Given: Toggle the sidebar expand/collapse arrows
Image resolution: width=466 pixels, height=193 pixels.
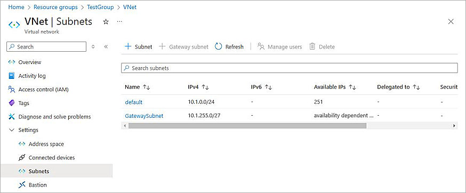Looking at the screenshot, I should [x=93, y=47].
